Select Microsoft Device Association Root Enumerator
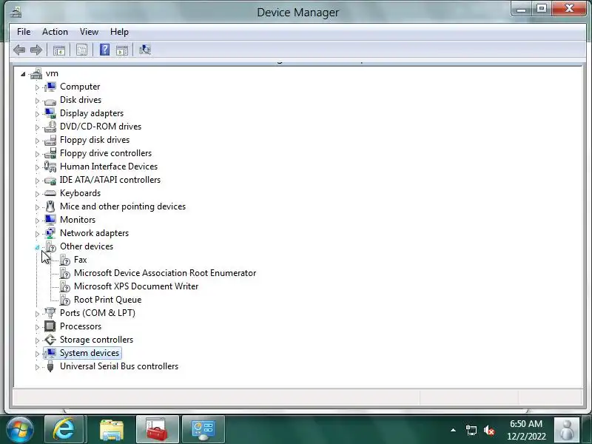Viewport: 592px width, 444px height. pos(165,273)
